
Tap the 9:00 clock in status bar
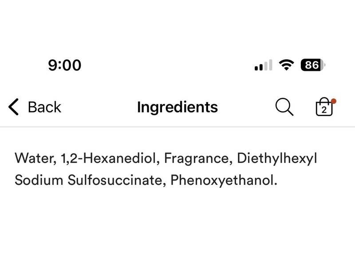[64, 66]
